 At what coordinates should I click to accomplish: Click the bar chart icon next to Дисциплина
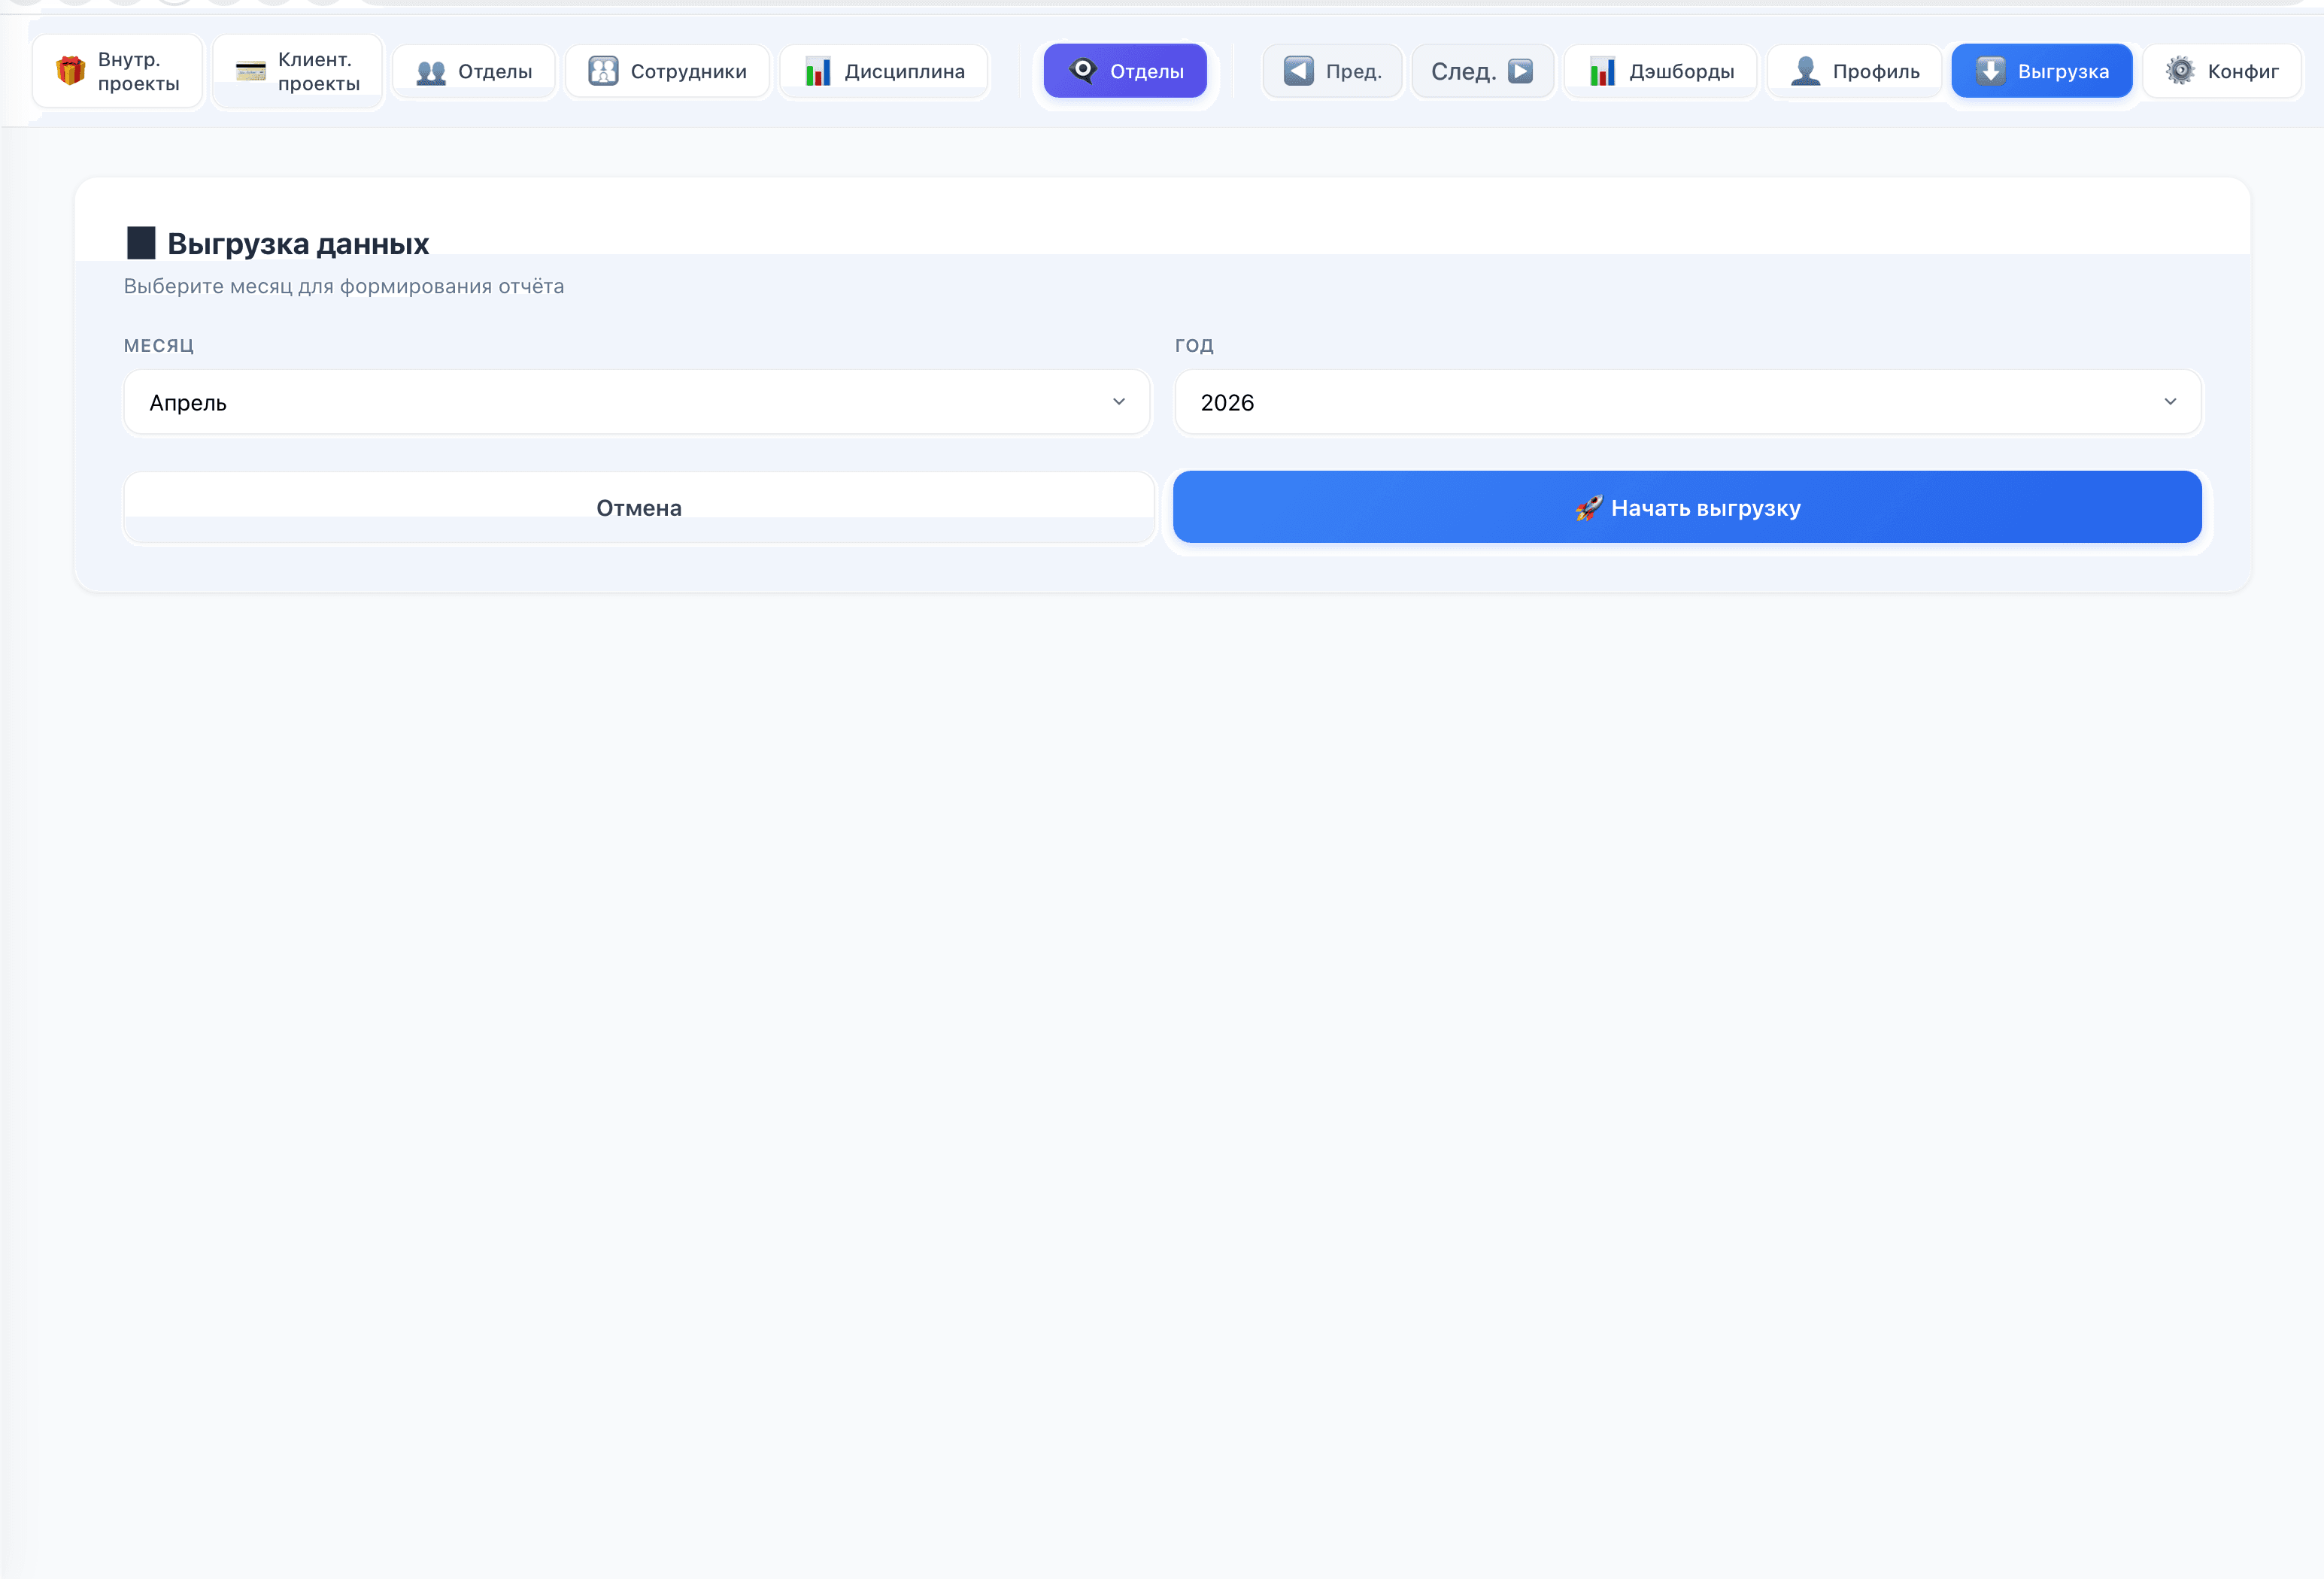pos(818,71)
